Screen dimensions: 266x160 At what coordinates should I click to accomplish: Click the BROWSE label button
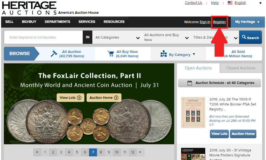tap(20, 54)
